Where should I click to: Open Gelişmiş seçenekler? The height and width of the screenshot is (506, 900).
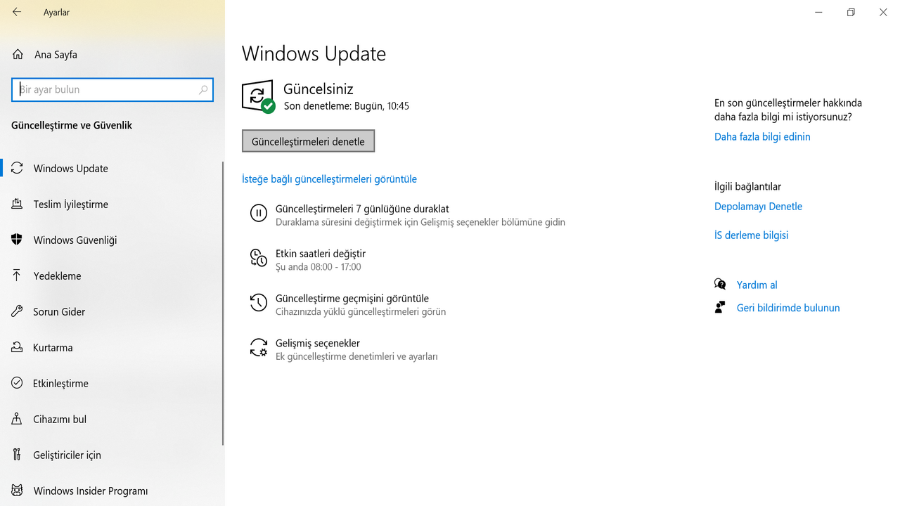click(345, 350)
